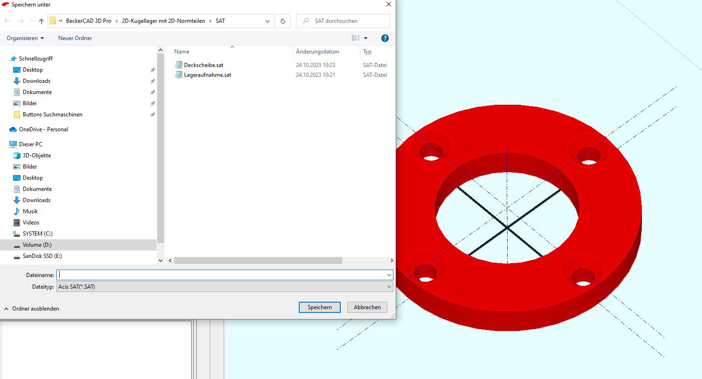
Task: Select the SanDisk SSD (E:) drive
Action: [42, 256]
